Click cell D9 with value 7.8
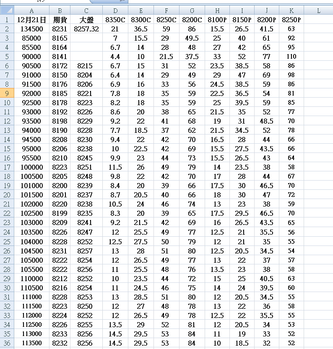The width and height of the screenshot is (333, 349). pos(115,93)
